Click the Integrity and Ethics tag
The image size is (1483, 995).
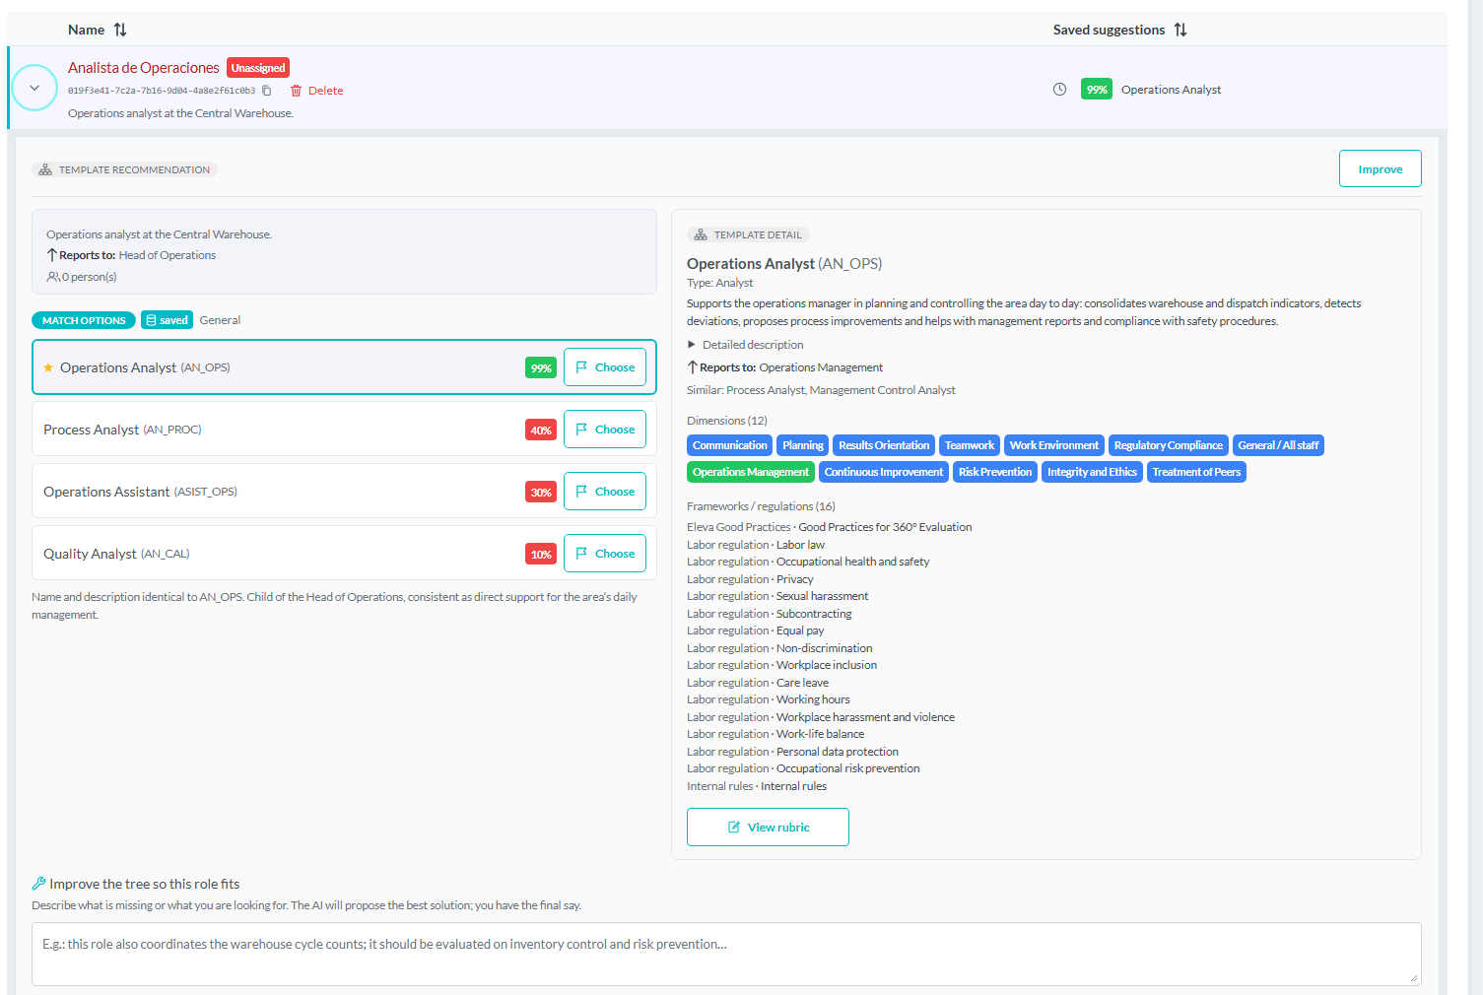pos(1092,472)
